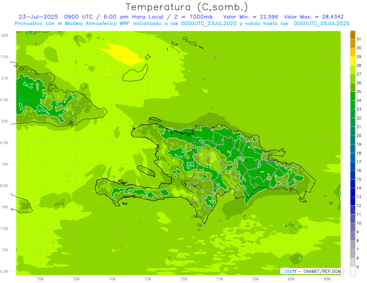Select the legend value "10"
This screenshot has height=283, width=367.
[359, 223]
